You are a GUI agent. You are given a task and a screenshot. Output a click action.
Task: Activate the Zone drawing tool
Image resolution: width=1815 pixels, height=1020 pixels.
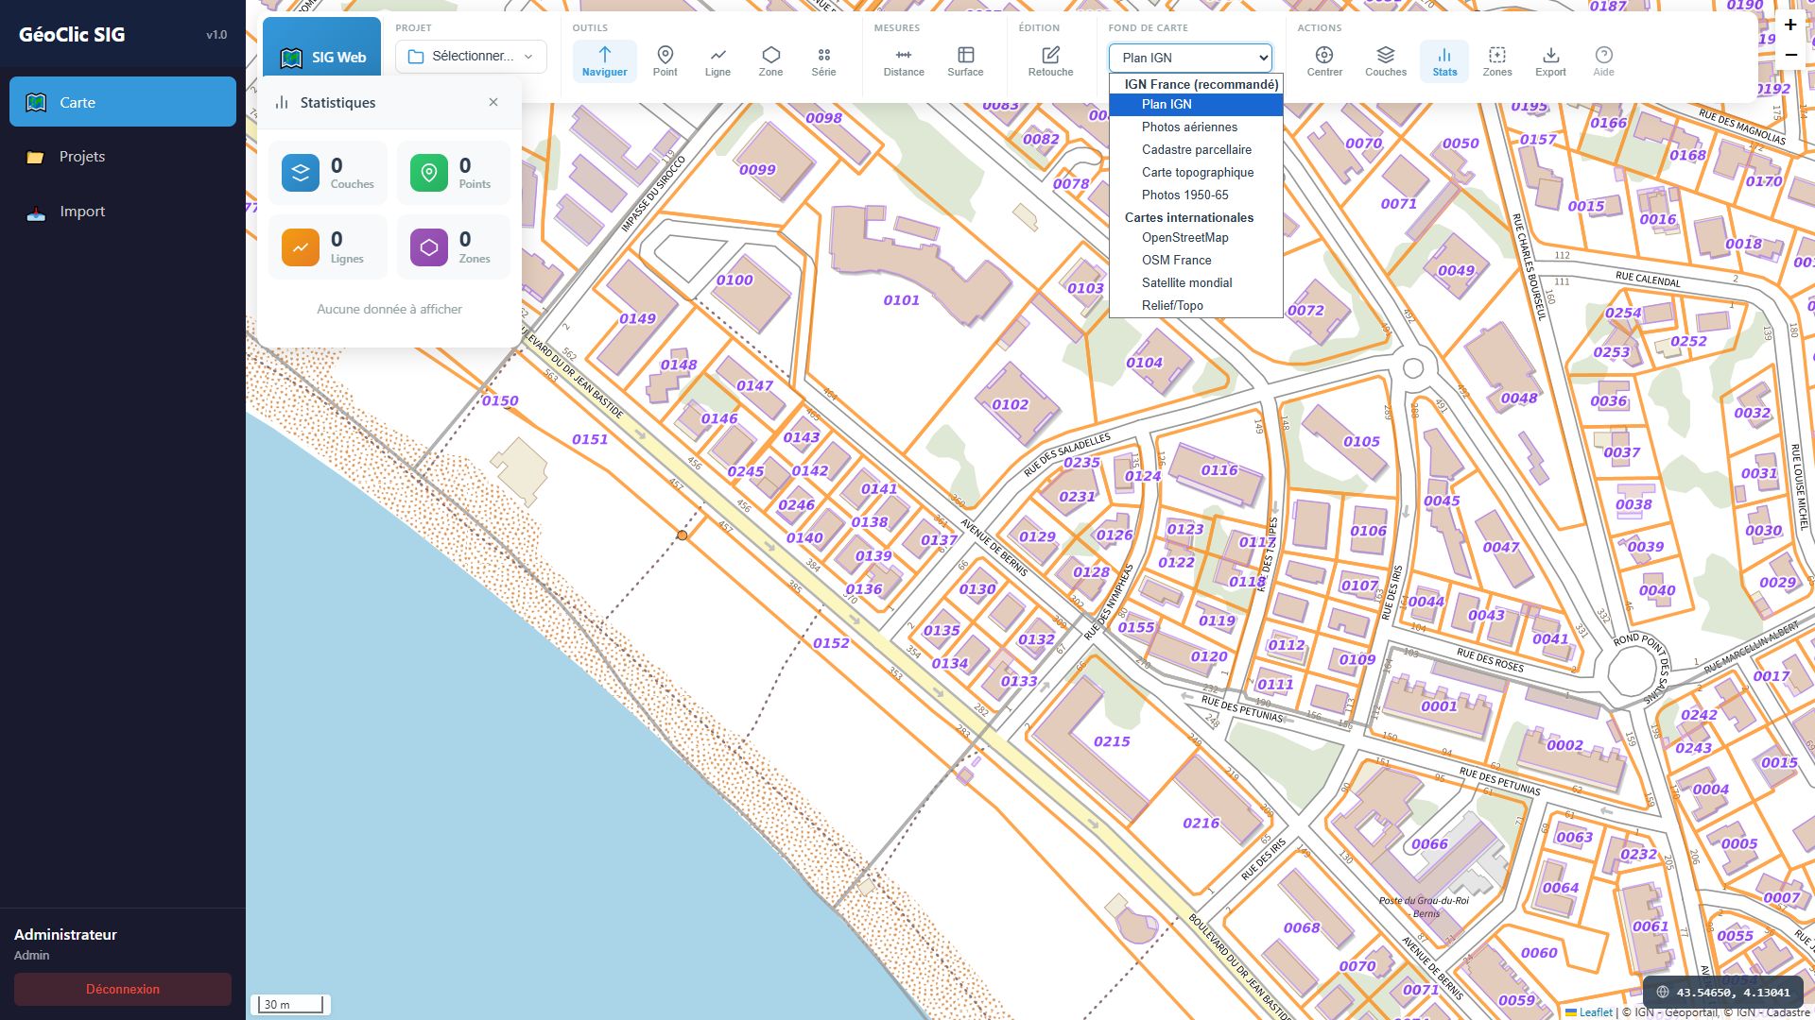point(770,59)
